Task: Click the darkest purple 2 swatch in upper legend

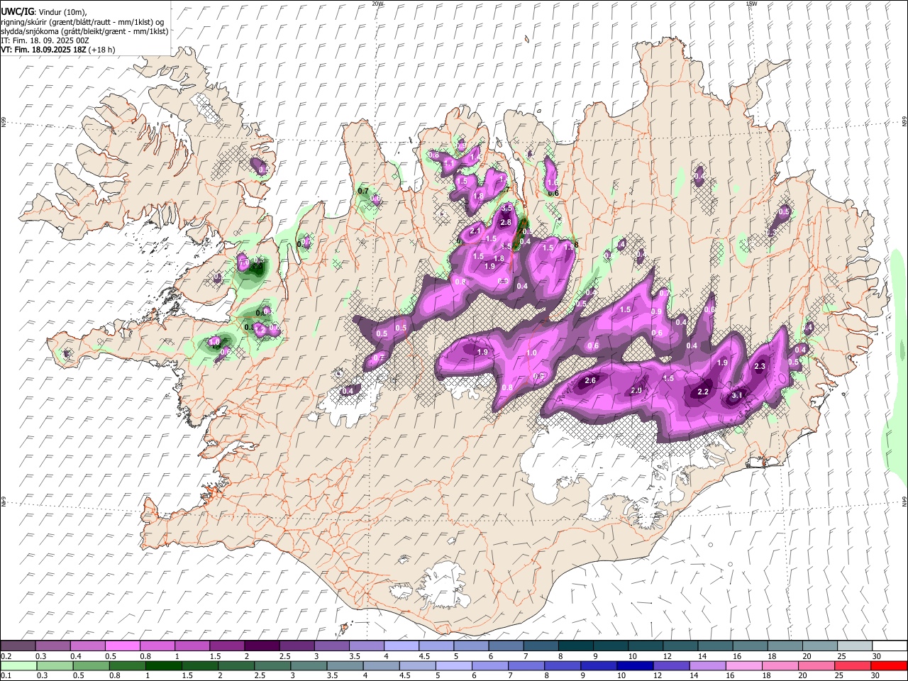Action: (261, 646)
